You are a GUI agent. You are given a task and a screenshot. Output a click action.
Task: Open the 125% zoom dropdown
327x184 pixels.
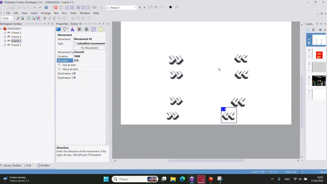(x=11, y=19)
